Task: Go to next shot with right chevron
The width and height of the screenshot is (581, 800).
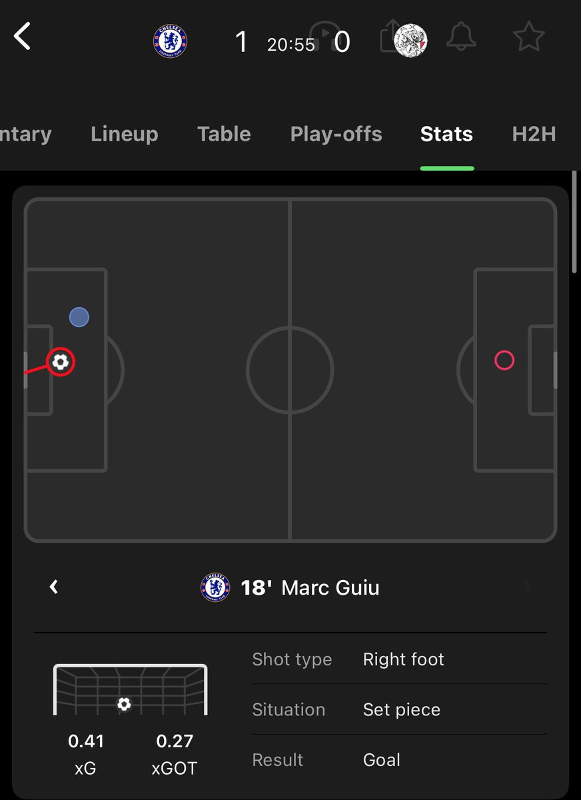Action: 528,587
